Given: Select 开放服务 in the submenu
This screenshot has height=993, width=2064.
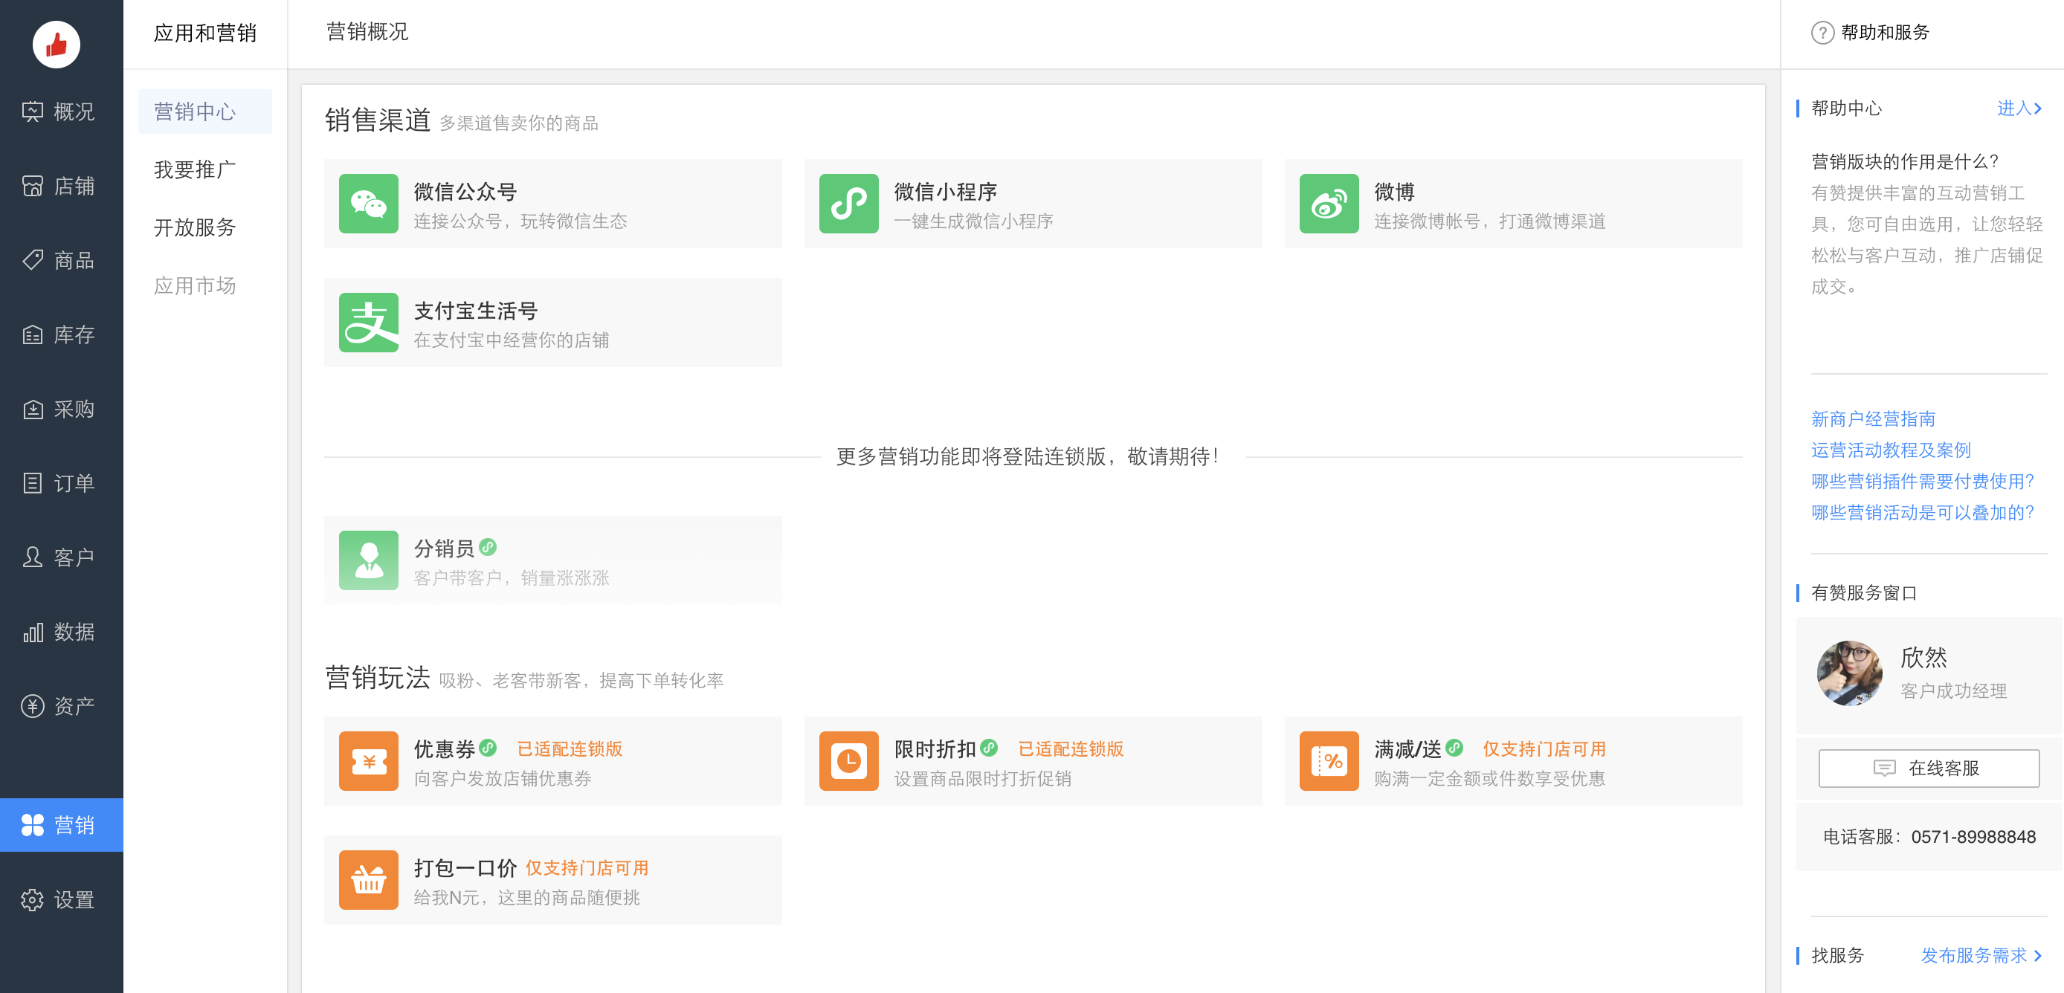Looking at the screenshot, I should [x=195, y=227].
